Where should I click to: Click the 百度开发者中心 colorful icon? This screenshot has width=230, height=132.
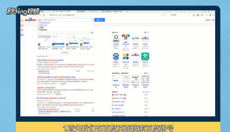pos(126,56)
